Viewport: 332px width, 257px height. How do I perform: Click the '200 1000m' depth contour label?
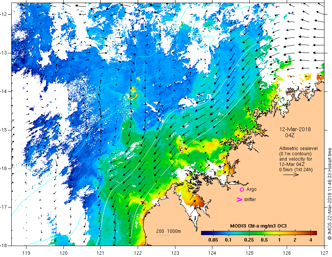(169, 231)
